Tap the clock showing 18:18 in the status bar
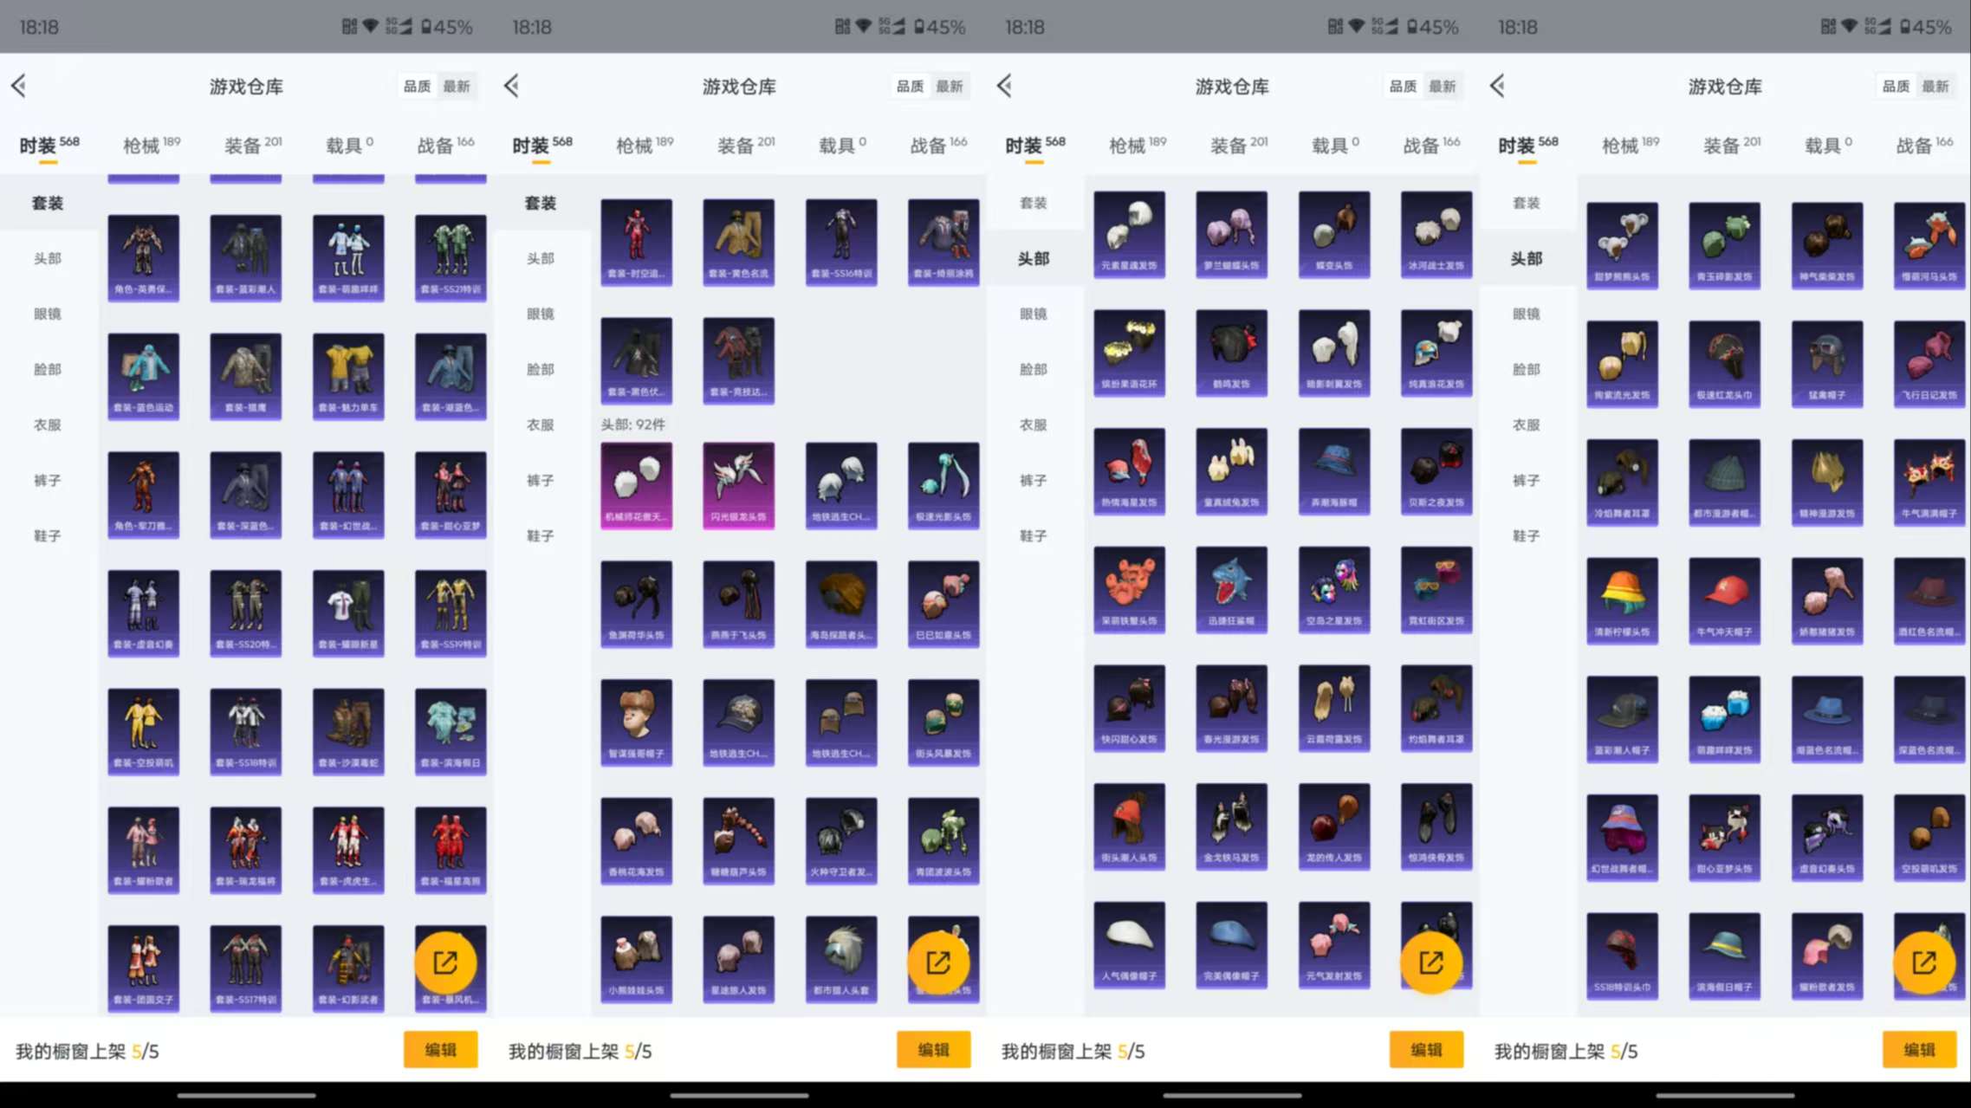 tap(41, 27)
